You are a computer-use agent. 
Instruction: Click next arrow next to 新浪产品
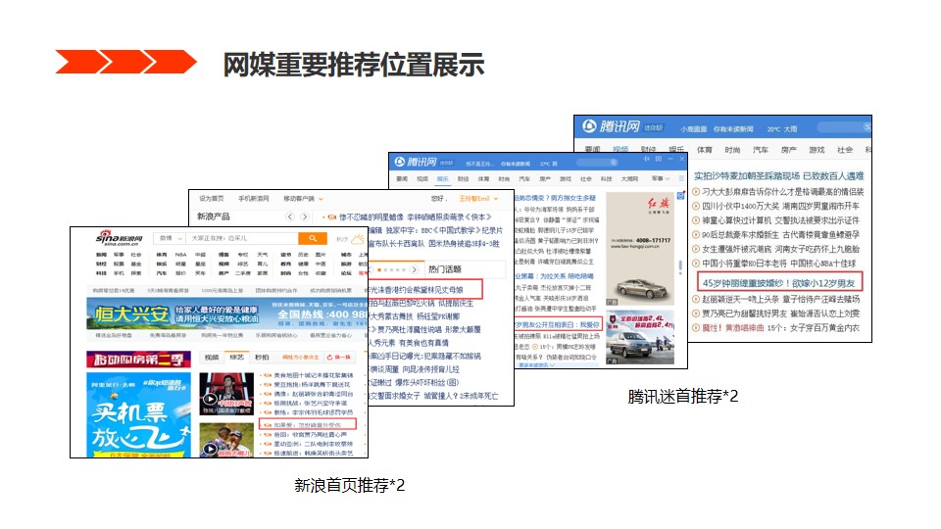point(305,216)
